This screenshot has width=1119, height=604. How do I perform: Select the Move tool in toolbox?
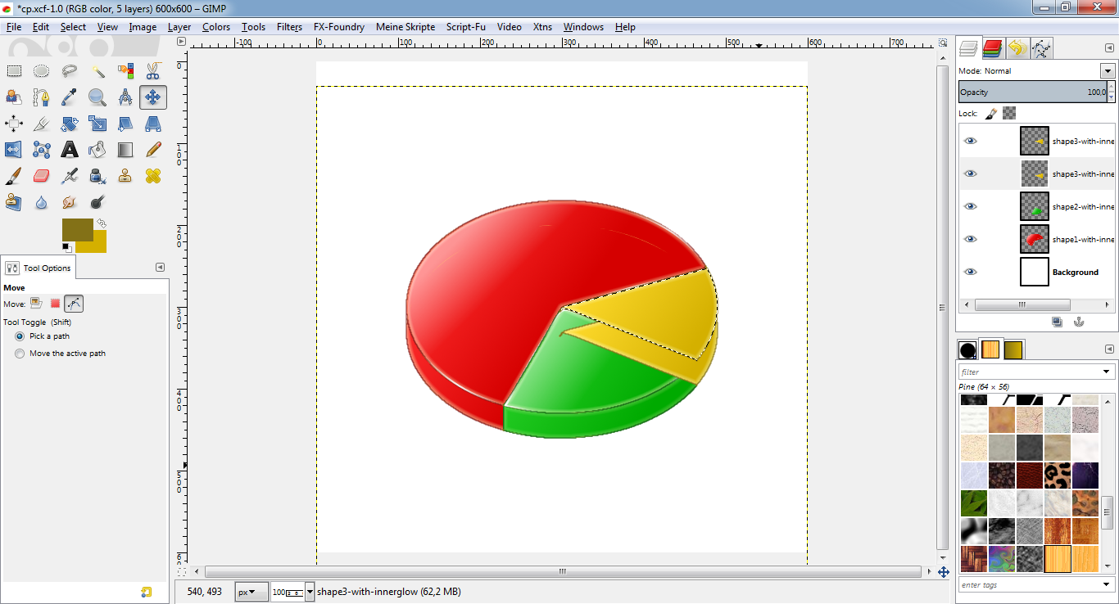click(153, 97)
